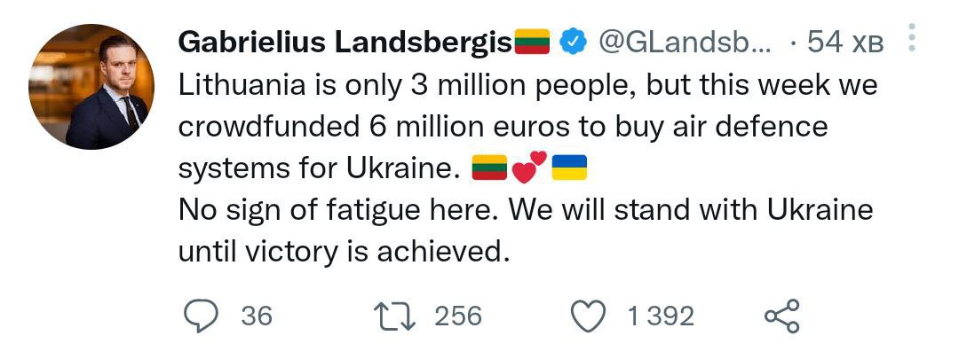The height and width of the screenshot is (359, 959).
Task: Click the Ukrainian flag emoji in tweet
Action: coord(569,168)
